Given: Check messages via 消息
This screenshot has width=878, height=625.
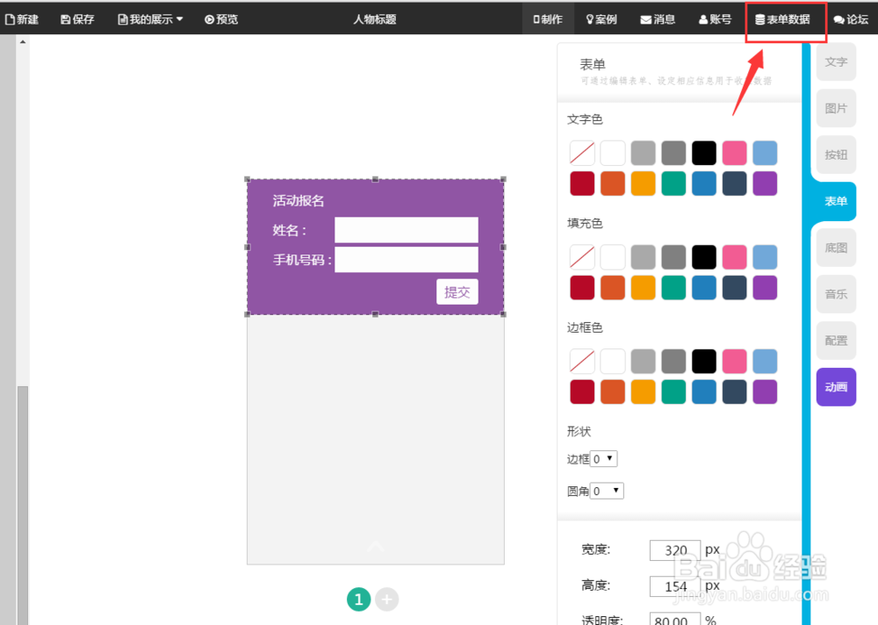Looking at the screenshot, I should click(658, 18).
